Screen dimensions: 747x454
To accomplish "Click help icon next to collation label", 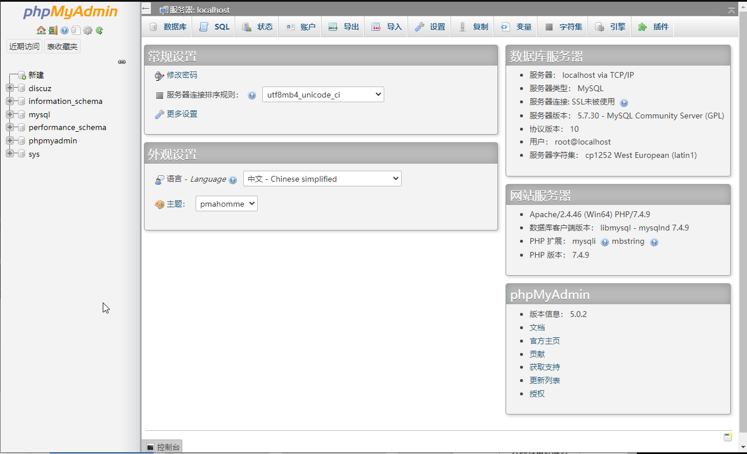I will [252, 95].
